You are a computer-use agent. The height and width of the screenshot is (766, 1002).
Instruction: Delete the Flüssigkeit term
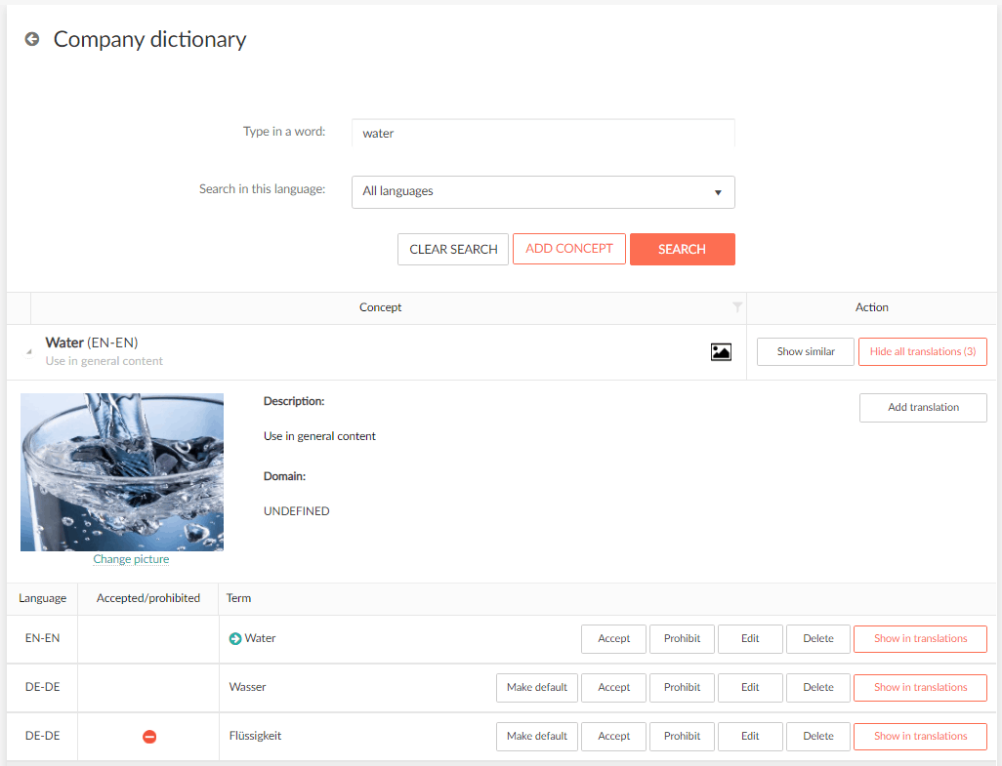coord(818,736)
